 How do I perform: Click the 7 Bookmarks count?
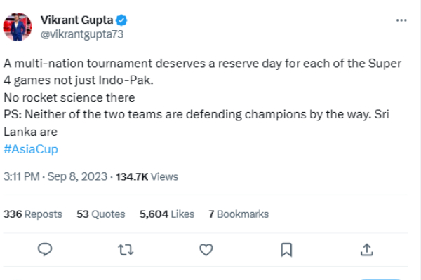[x=239, y=213]
